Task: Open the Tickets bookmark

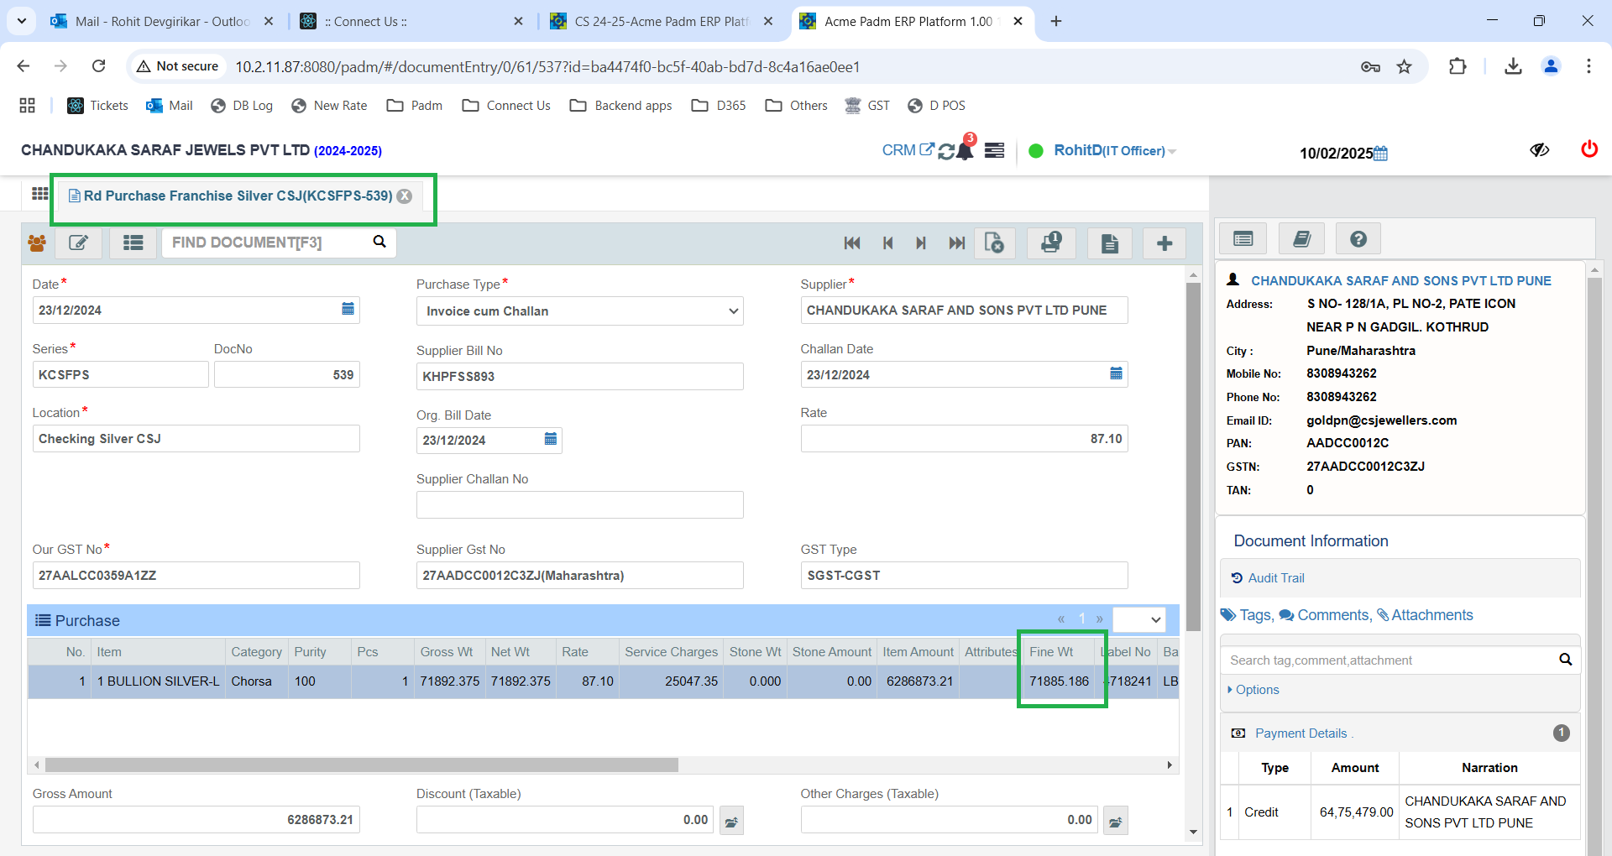Action: pyautogui.click(x=97, y=106)
